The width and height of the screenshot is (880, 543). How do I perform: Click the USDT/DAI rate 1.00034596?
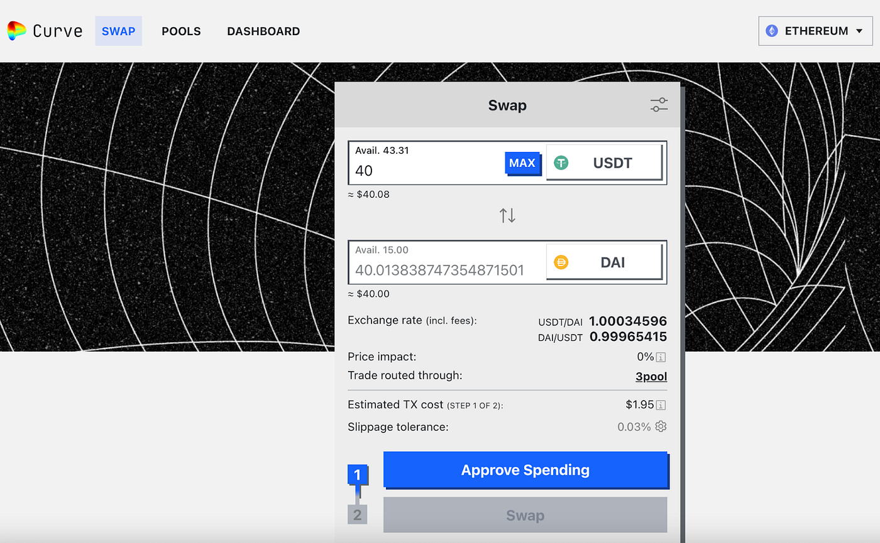(628, 321)
